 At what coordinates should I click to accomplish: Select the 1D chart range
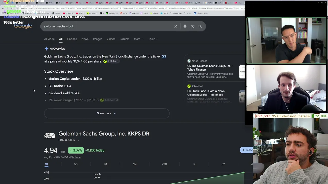point(46,164)
